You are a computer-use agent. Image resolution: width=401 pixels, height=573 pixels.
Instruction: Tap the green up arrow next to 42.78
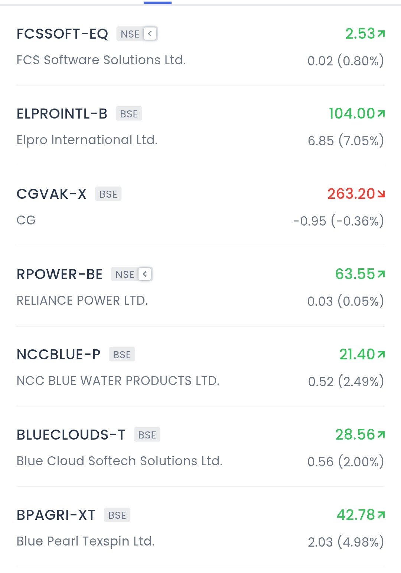coord(381,515)
